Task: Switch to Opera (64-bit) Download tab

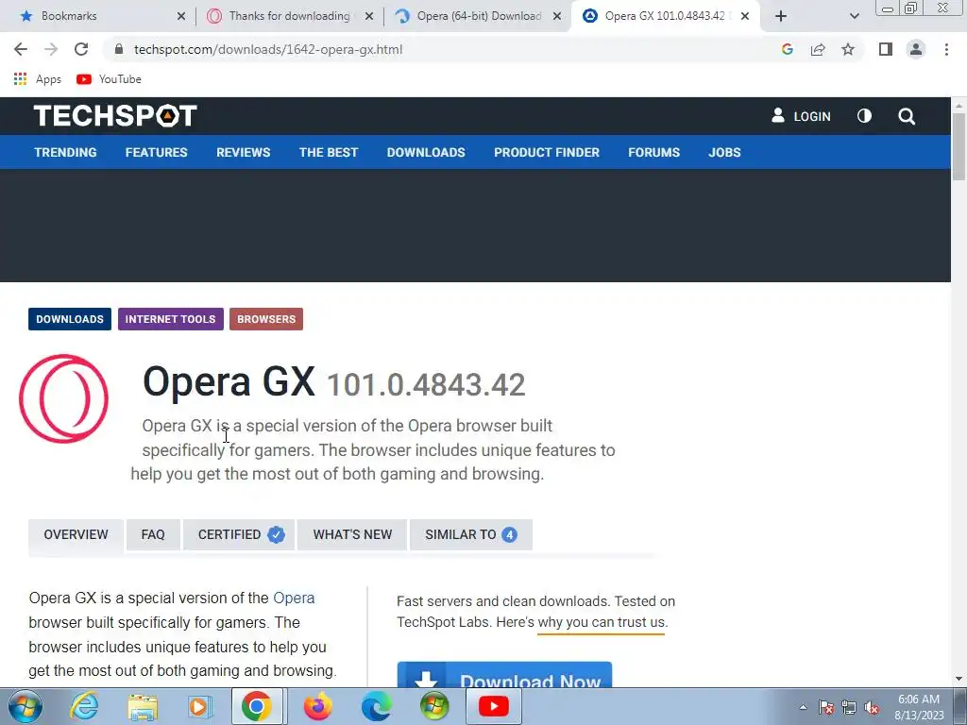Action: [x=479, y=16]
